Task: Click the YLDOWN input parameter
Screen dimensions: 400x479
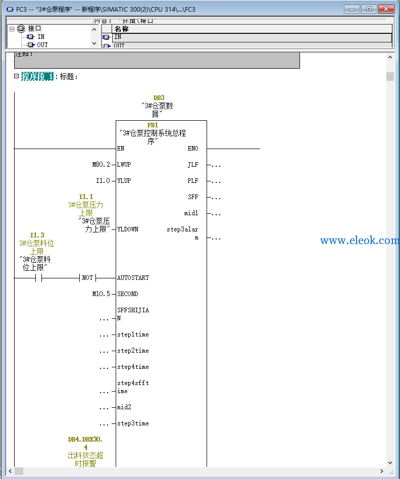Action: pyautogui.click(x=128, y=229)
